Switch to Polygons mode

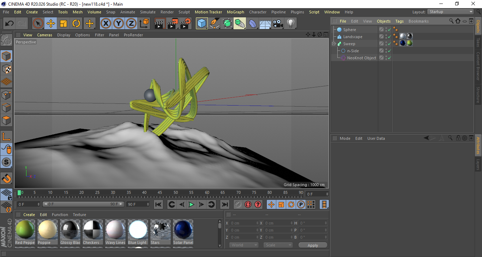[x=6, y=120]
